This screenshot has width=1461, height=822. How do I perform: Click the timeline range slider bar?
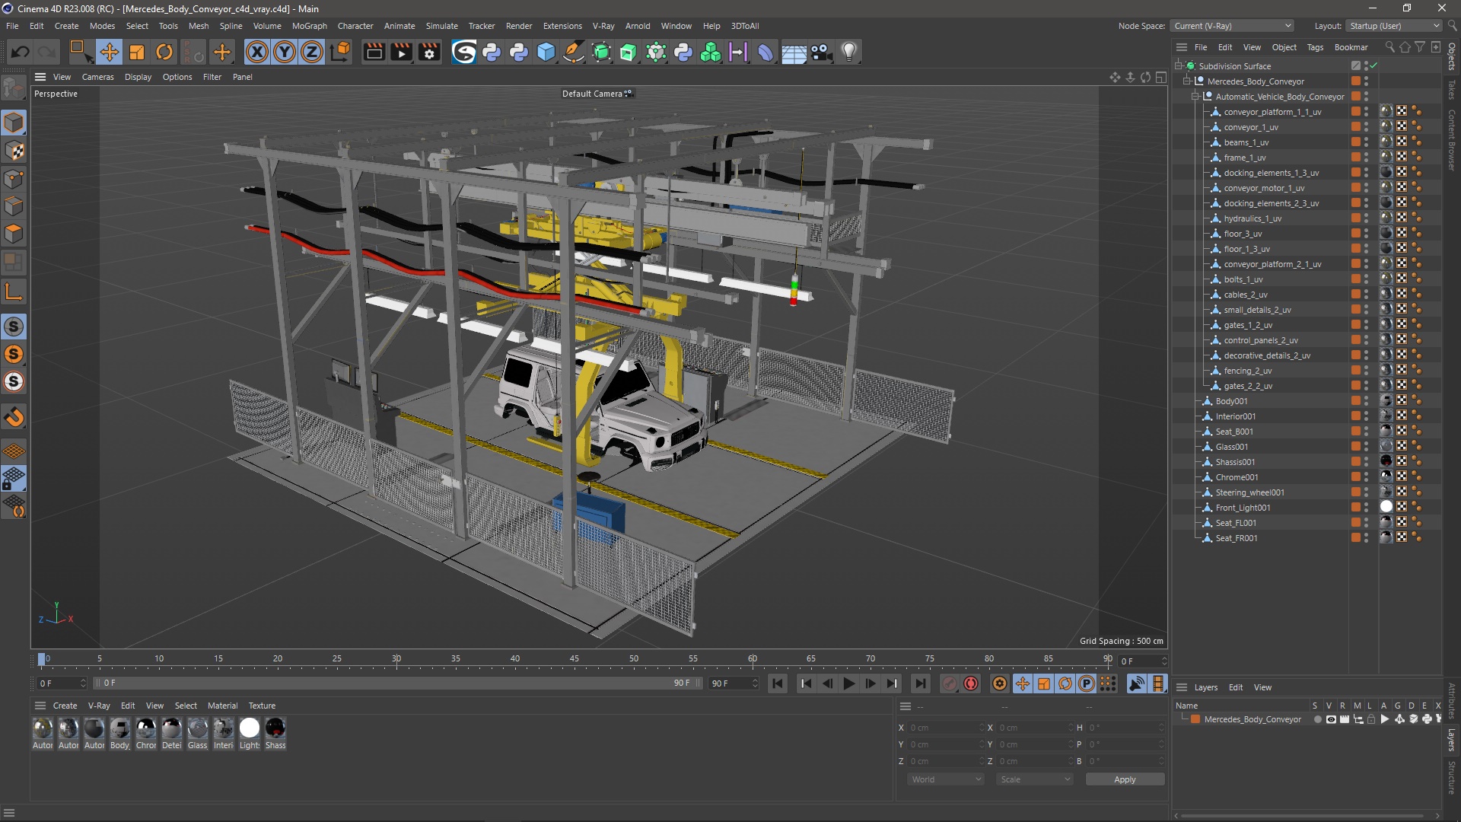pyautogui.click(x=396, y=683)
